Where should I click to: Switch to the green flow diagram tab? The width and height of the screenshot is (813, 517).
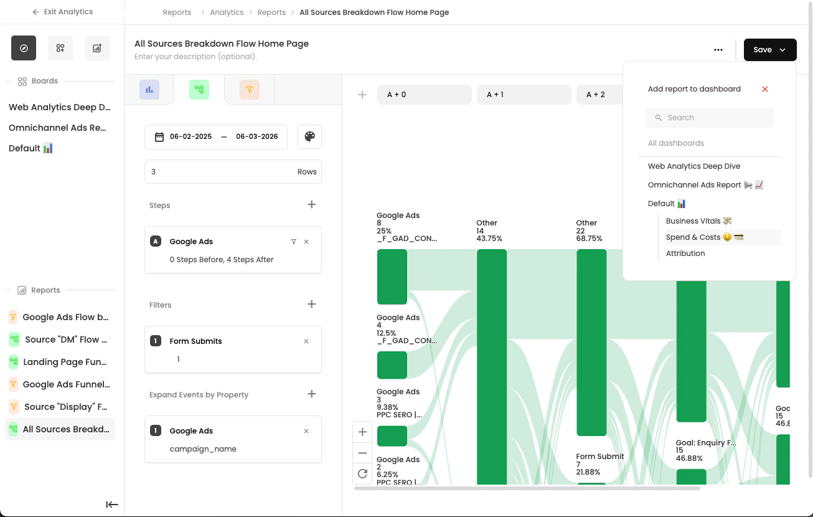199,90
